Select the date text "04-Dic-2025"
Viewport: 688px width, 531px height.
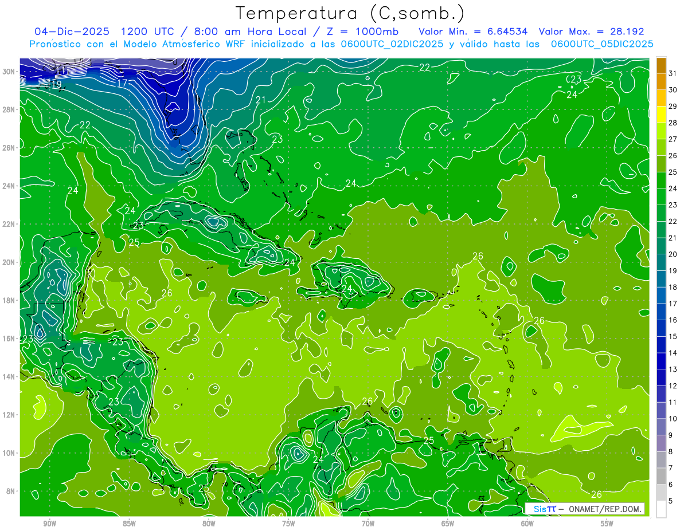click(72, 32)
